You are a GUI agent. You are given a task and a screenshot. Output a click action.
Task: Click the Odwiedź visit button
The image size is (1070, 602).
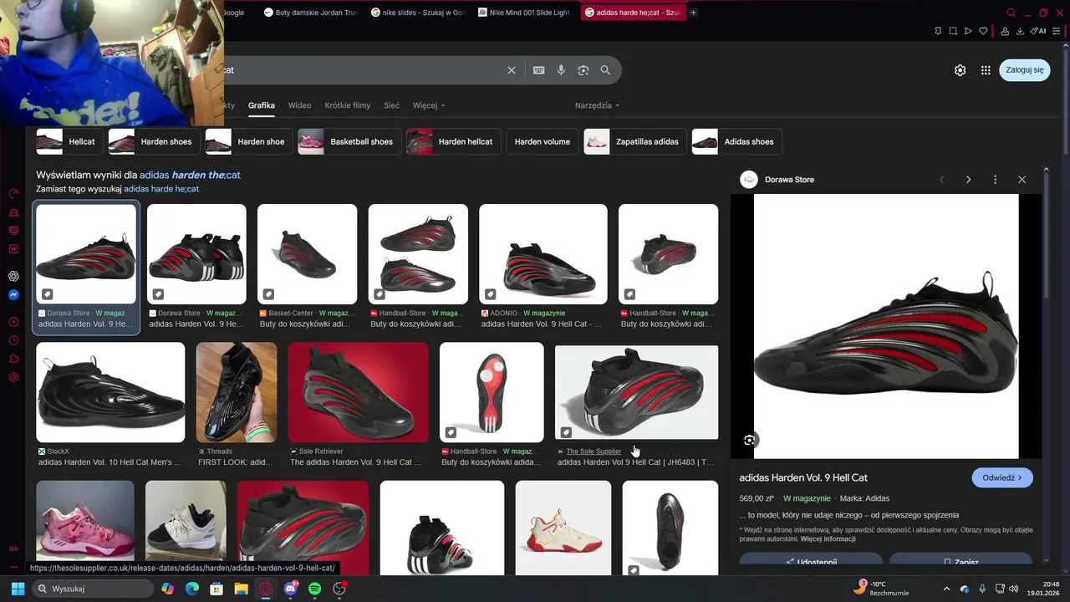[1002, 477]
